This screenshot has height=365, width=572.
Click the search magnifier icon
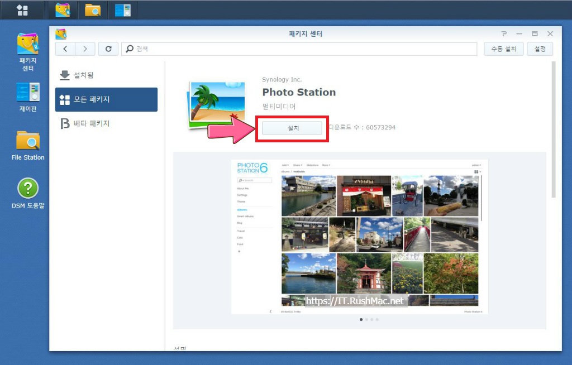tap(130, 49)
